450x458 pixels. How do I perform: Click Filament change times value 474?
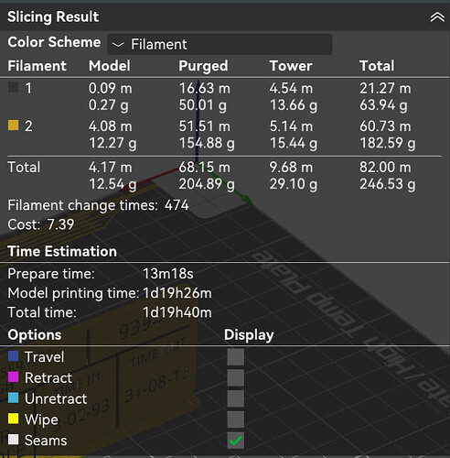[177, 205]
